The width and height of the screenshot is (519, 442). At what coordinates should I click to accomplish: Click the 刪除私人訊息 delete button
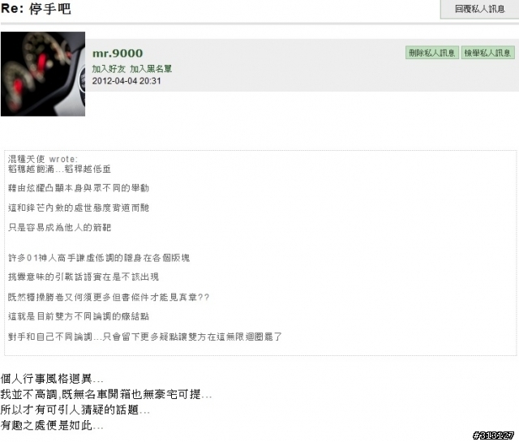click(x=432, y=53)
